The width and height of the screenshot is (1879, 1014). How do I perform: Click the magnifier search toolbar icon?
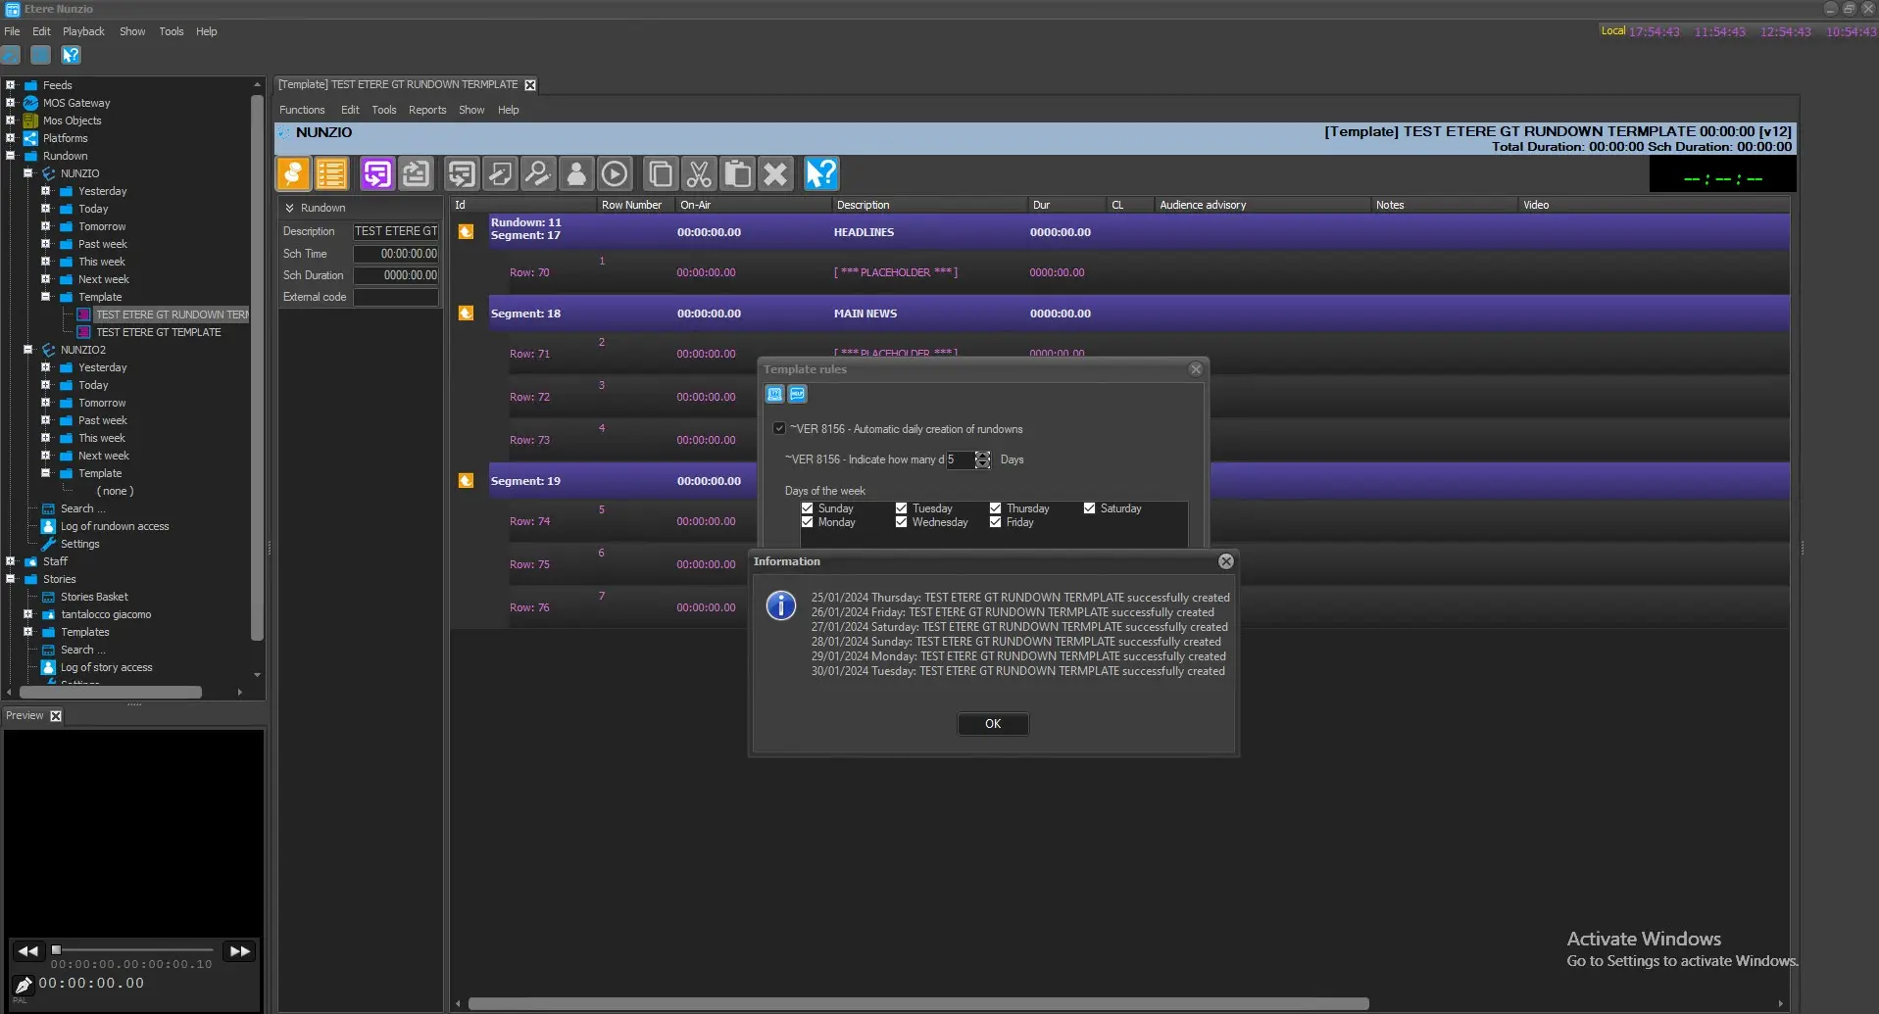(x=537, y=174)
